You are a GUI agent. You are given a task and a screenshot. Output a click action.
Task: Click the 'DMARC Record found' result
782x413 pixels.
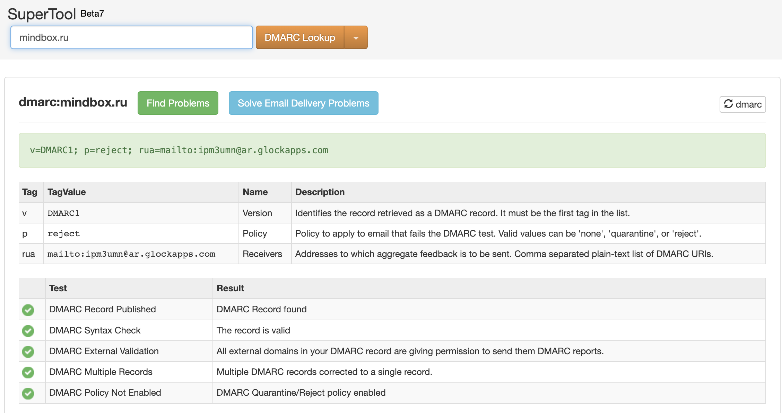262,309
